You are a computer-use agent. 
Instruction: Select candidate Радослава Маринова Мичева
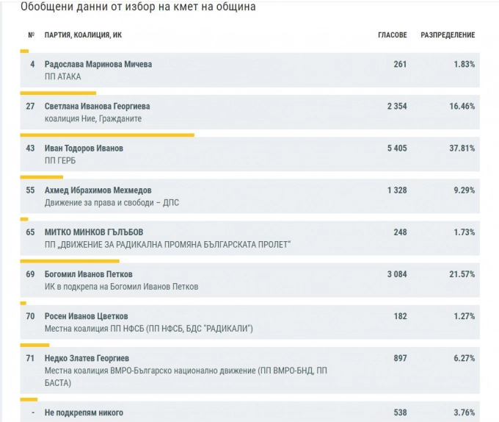(x=98, y=65)
